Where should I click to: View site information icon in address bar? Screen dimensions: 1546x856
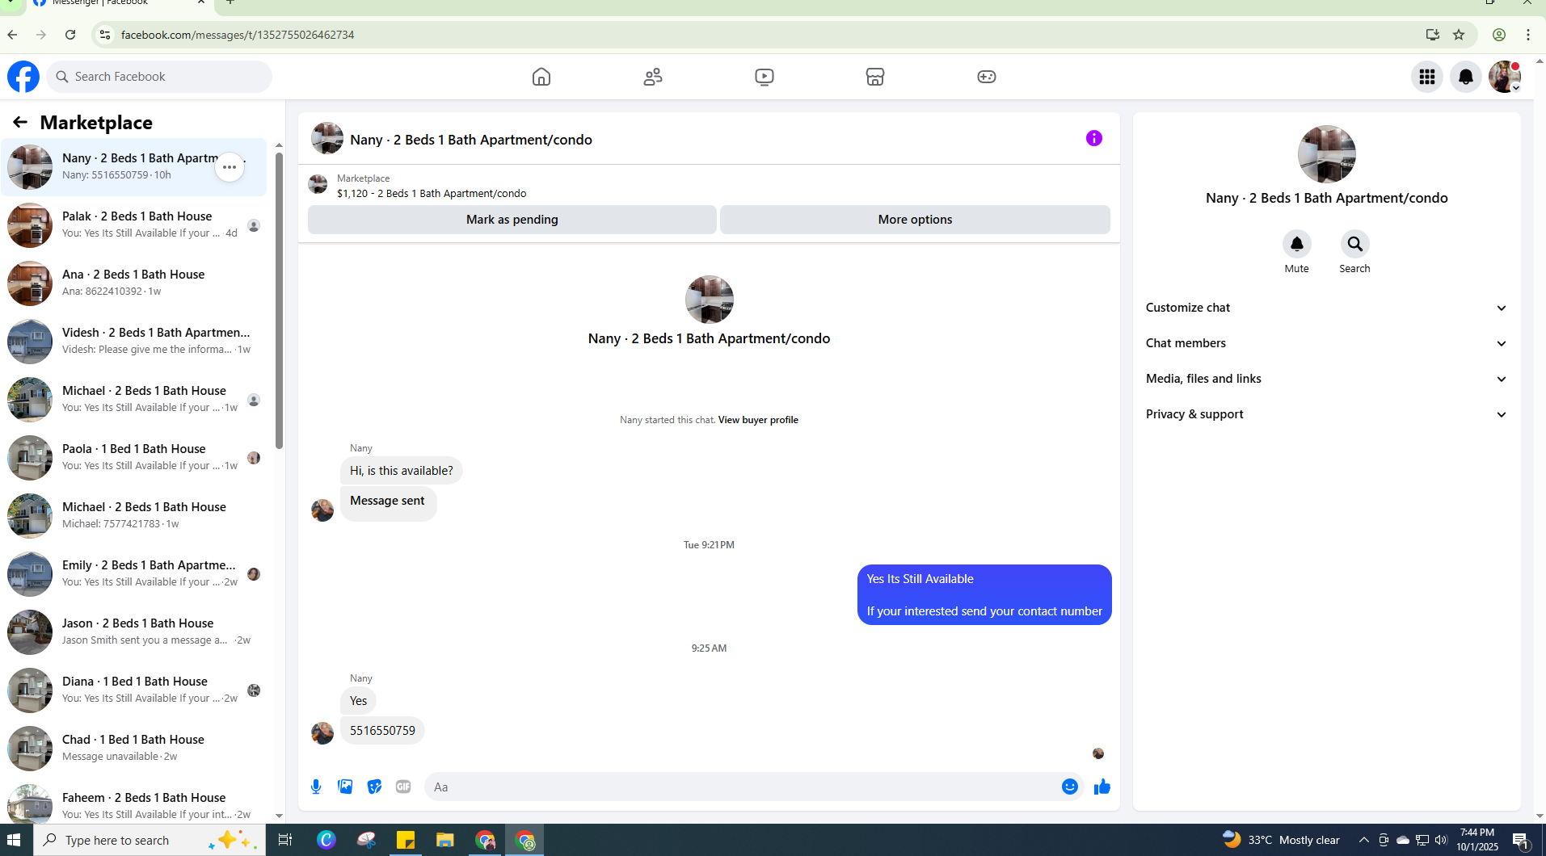coord(104,35)
